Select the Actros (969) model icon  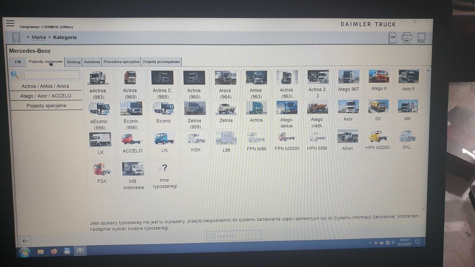[x=130, y=78]
